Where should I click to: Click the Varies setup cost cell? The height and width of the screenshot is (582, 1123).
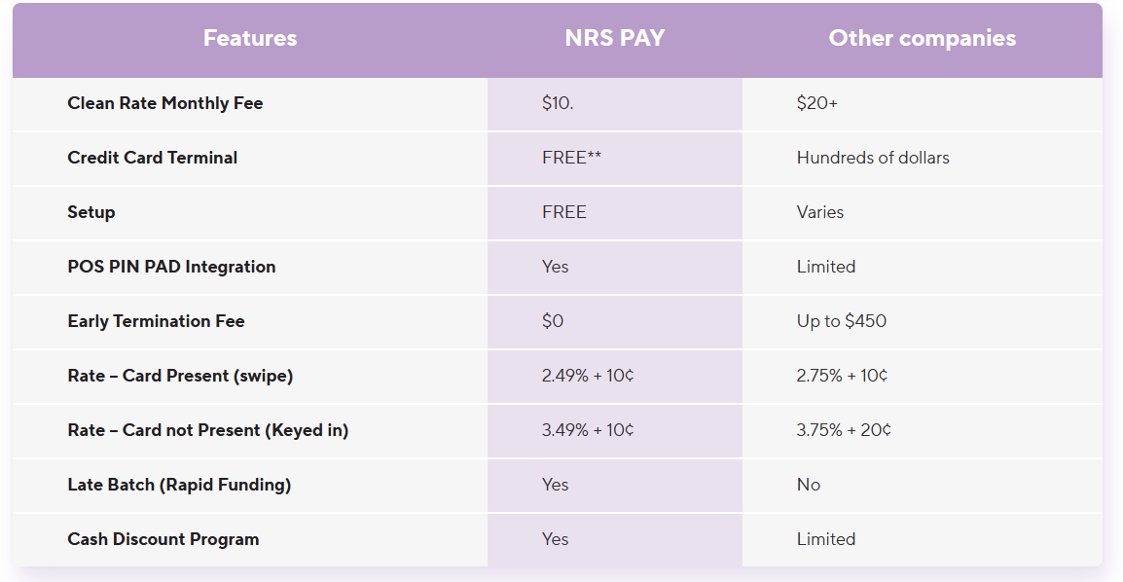[819, 212]
